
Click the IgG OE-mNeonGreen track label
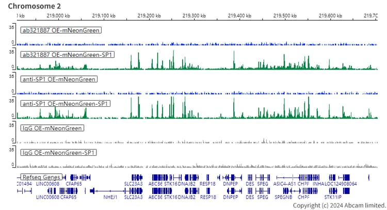point(52,128)
